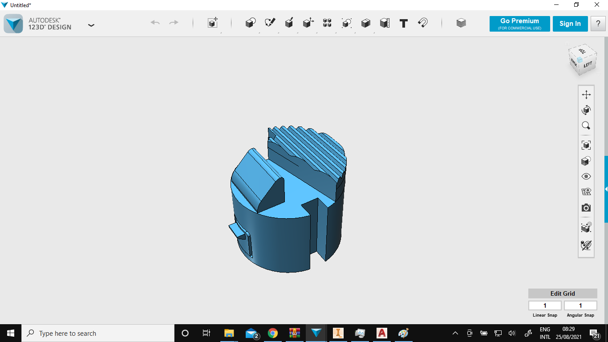Open the Materials panel
The height and width of the screenshot is (342, 608).
(461, 23)
